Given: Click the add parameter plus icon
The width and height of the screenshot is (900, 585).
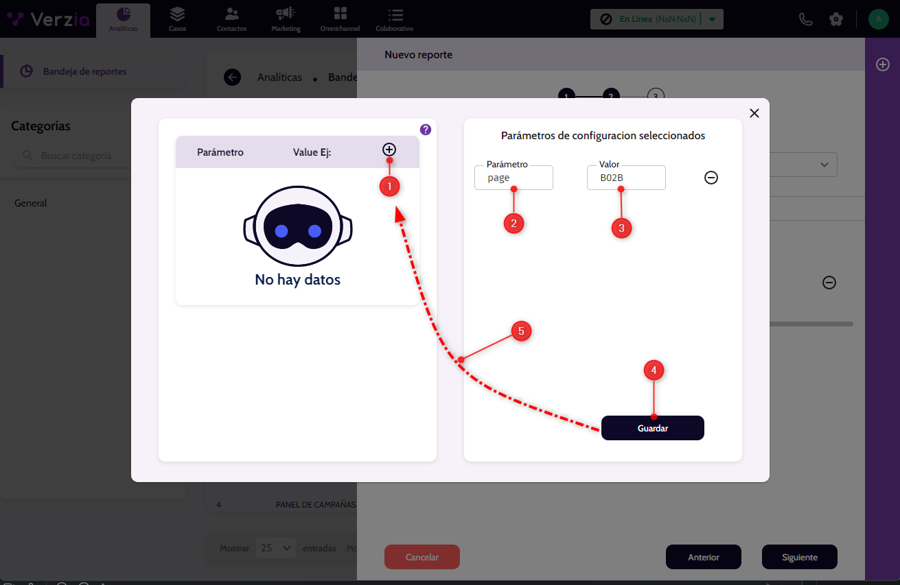Looking at the screenshot, I should (389, 150).
